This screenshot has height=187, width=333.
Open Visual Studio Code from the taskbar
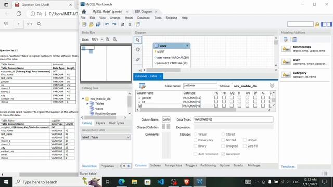(x=161, y=182)
